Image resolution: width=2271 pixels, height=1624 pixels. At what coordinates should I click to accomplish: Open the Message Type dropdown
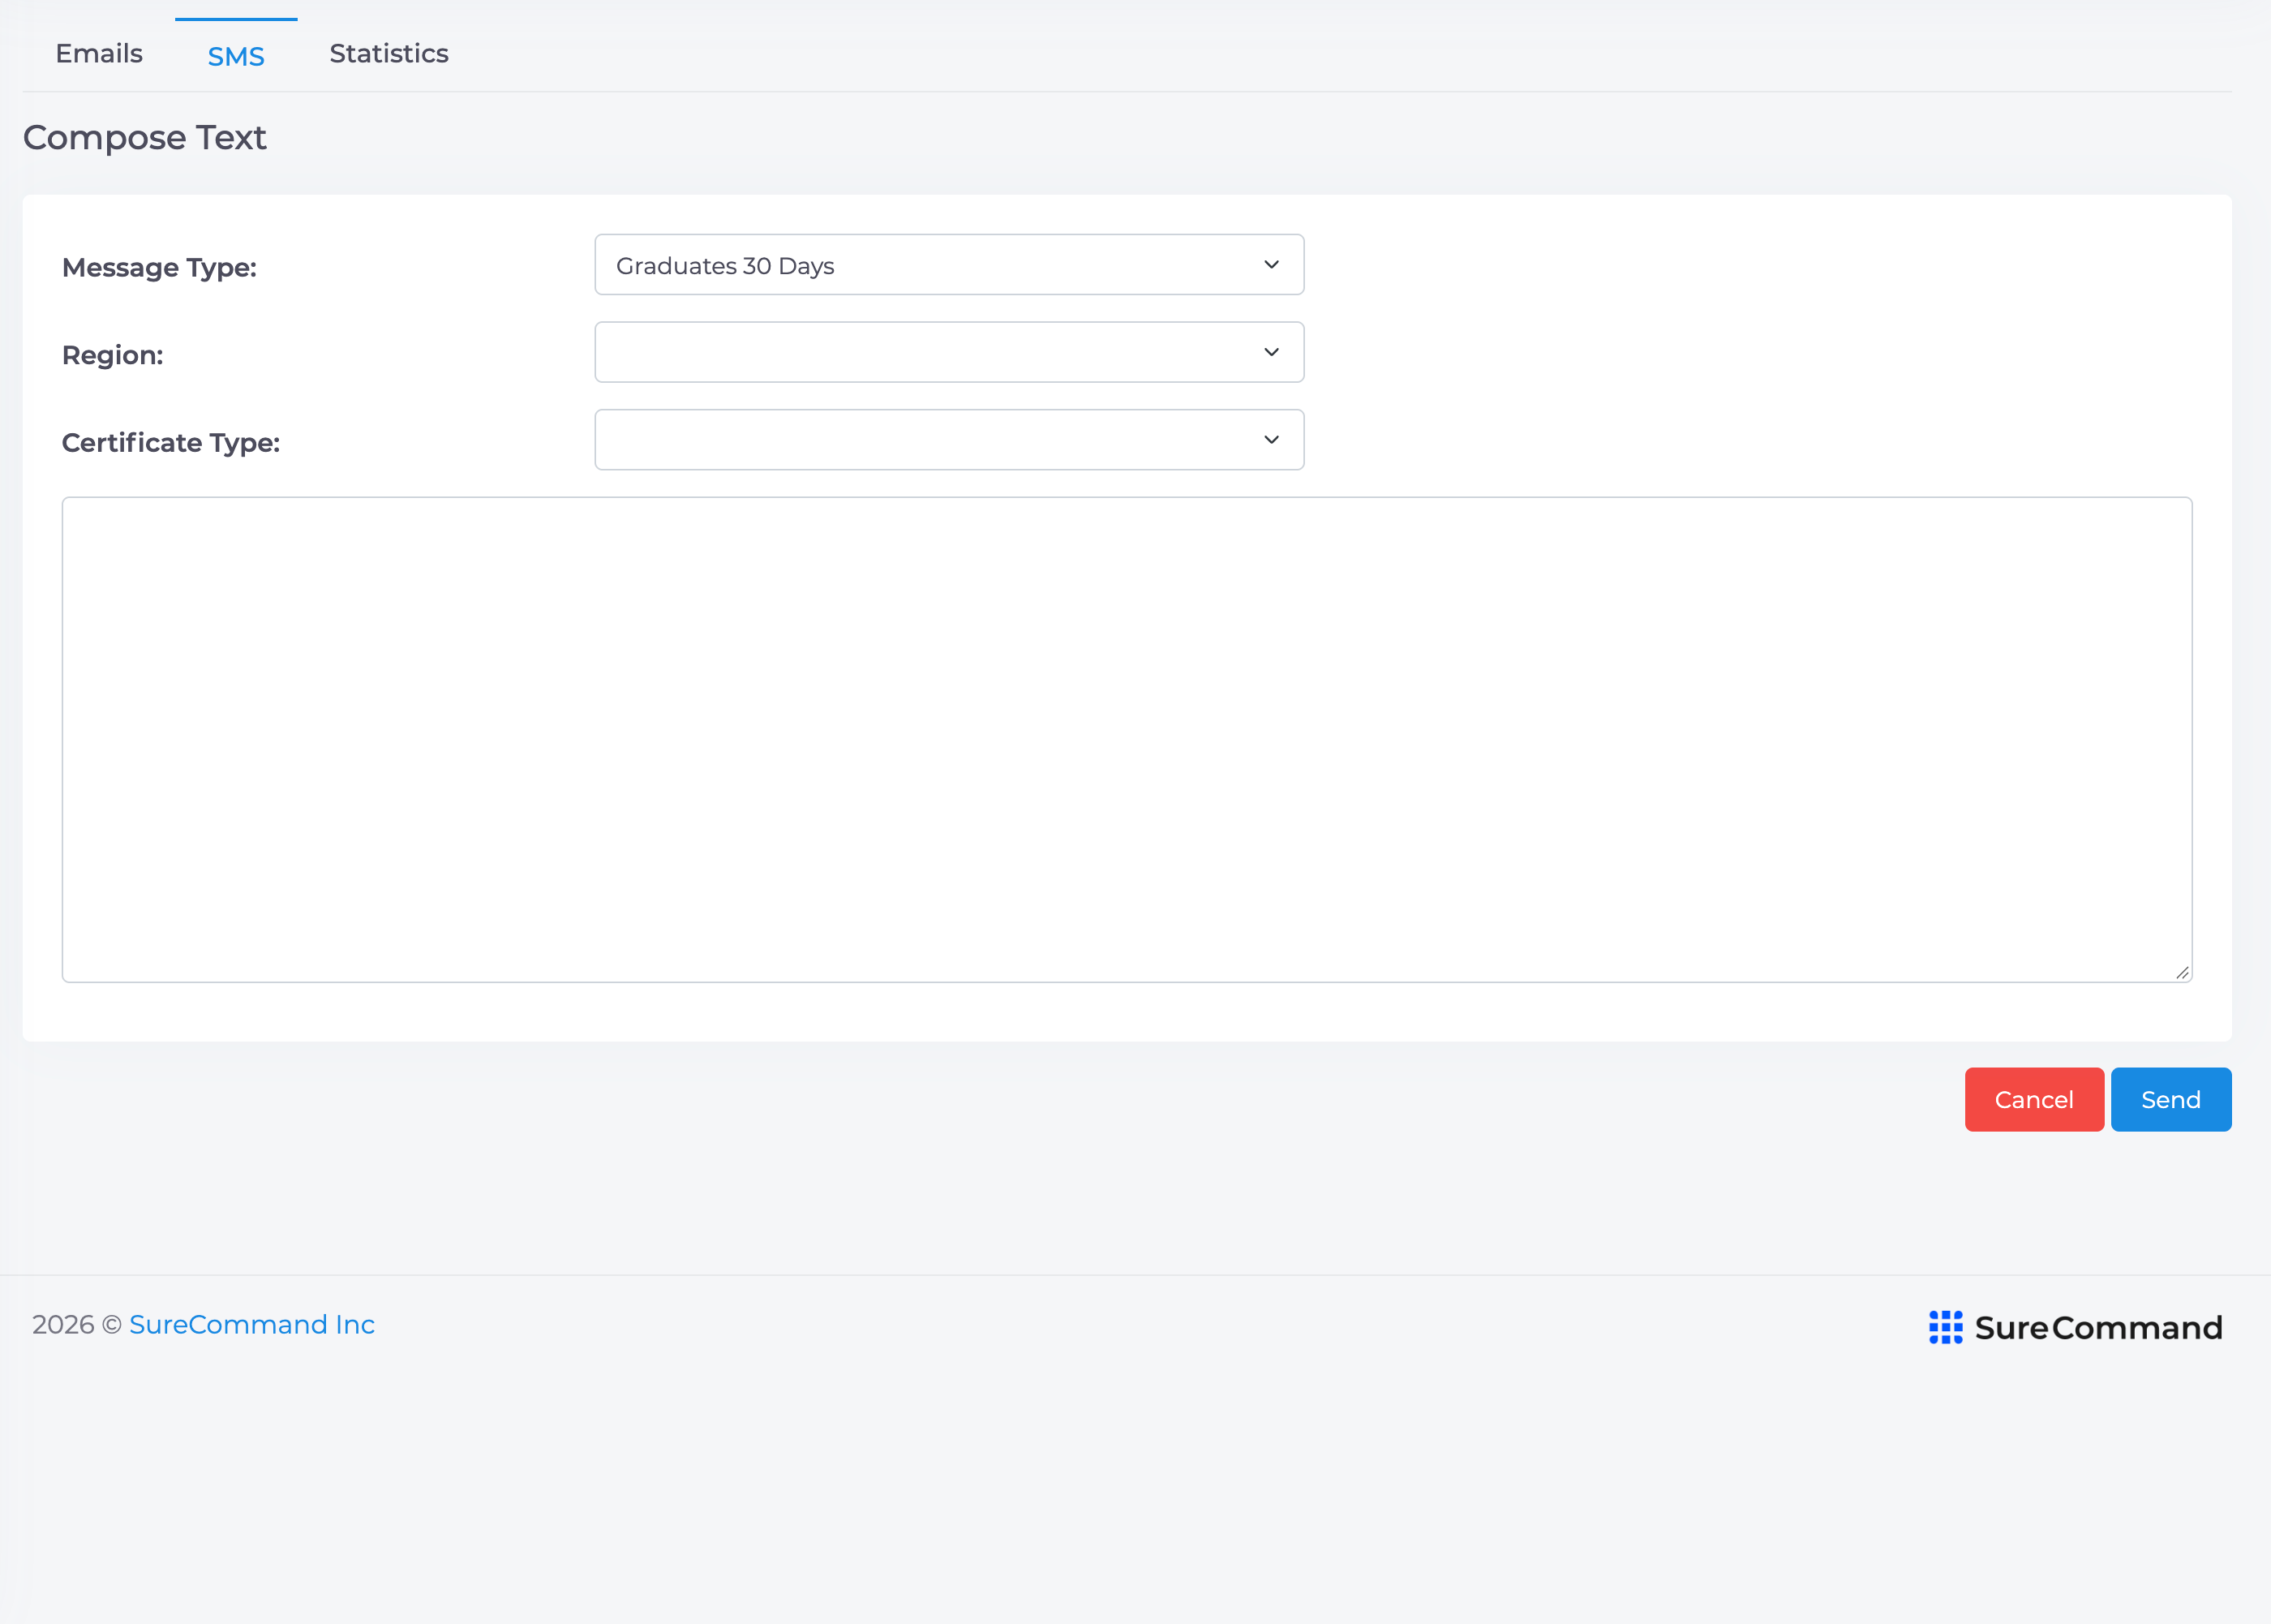click(x=949, y=265)
